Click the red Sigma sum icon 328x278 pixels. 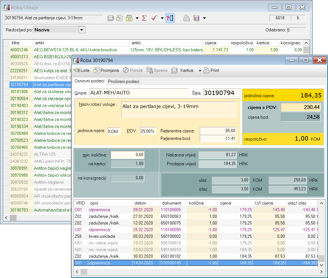pos(144,18)
